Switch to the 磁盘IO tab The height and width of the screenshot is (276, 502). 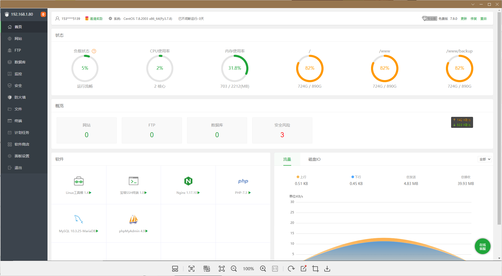314,159
